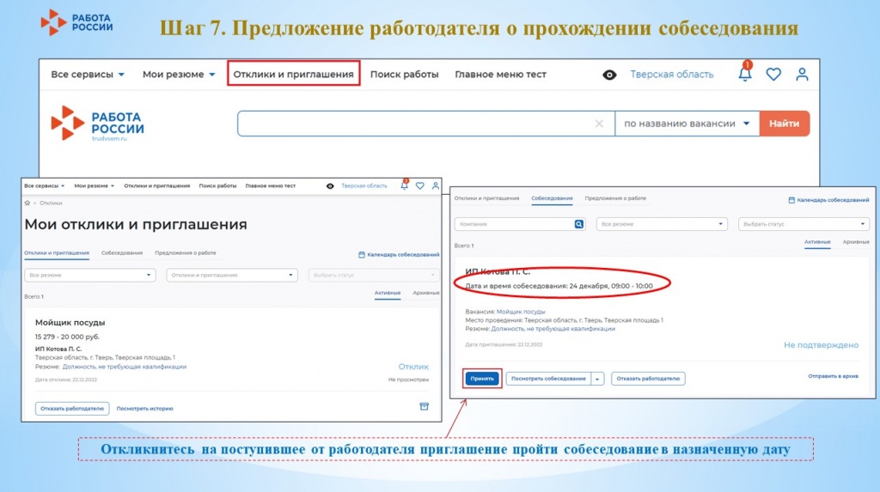Image resolution: width=880 pixels, height=492 pixels.
Task: Click the small heart icon in the left panel header
Action: 419,185
